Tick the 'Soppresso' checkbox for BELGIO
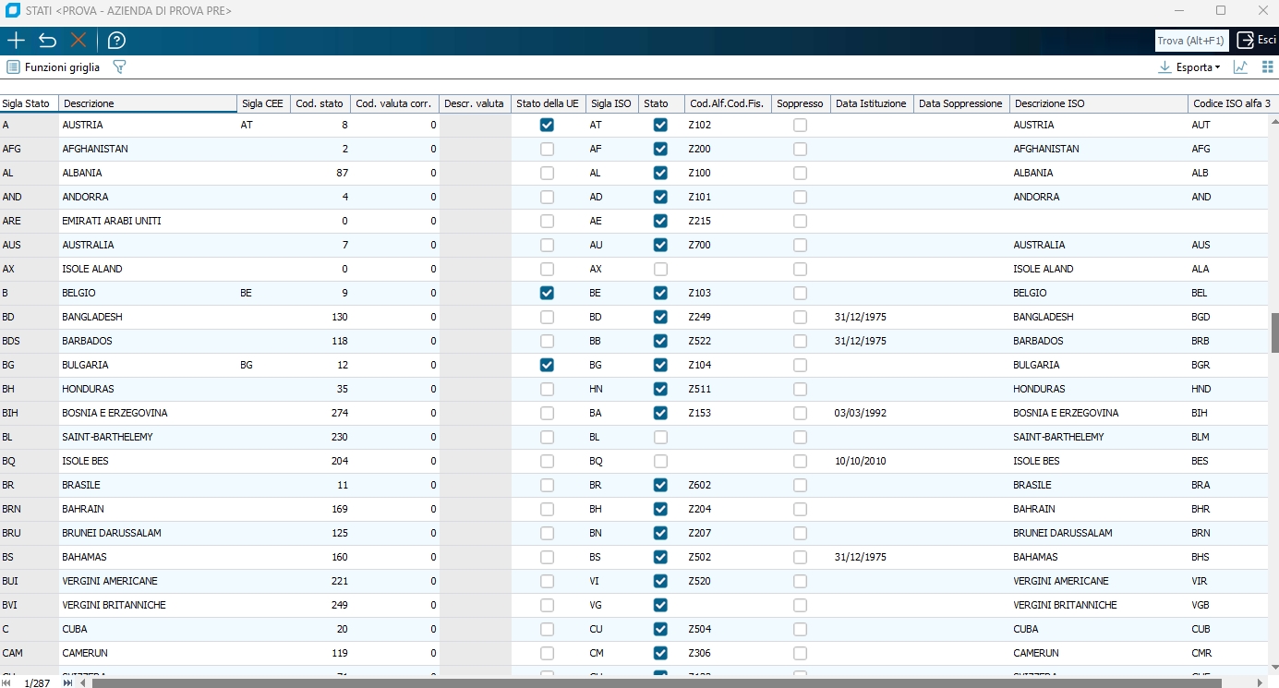Screen dimensions: 1279x688 [x=800, y=293]
